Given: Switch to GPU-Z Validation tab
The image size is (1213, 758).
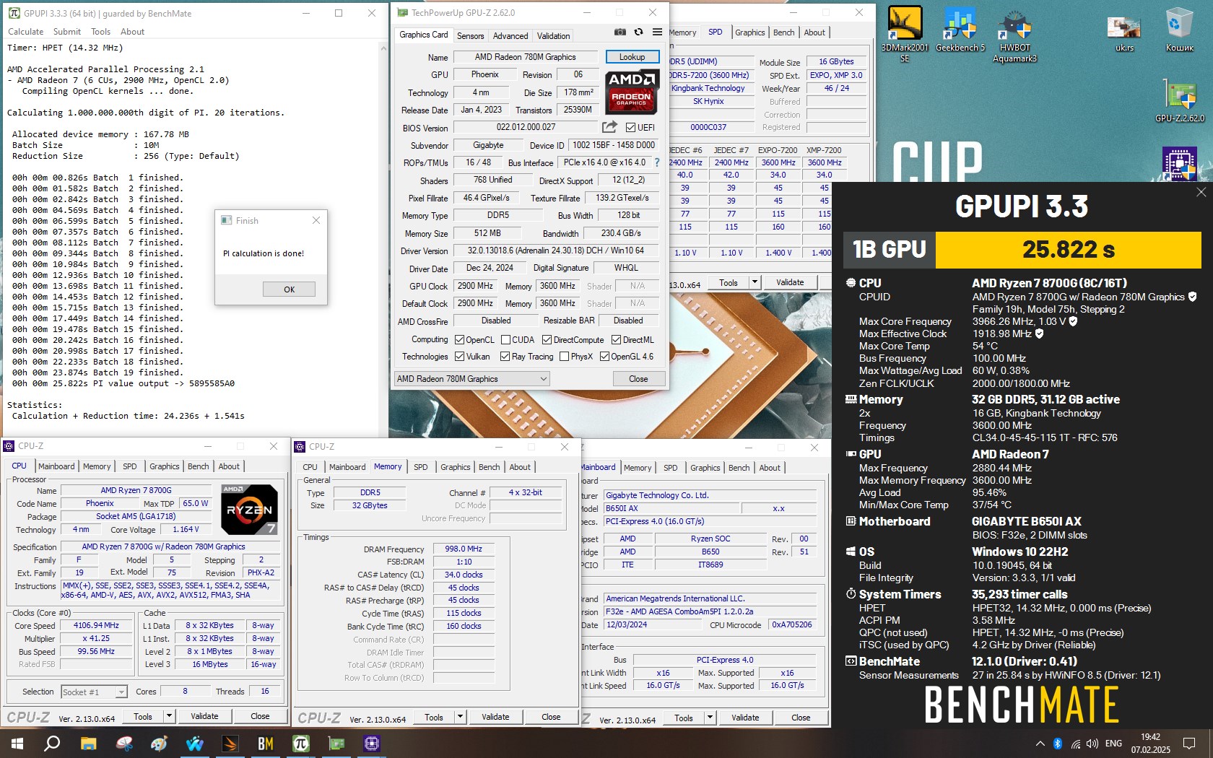Looking at the screenshot, I should [x=554, y=35].
